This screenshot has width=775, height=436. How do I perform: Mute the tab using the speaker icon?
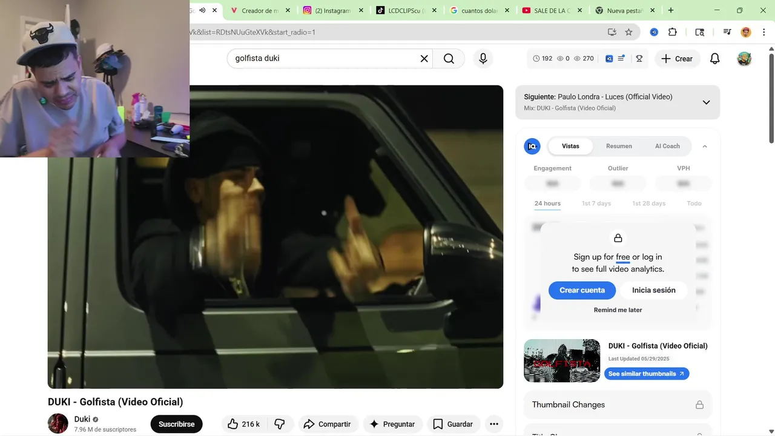[x=202, y=10]
